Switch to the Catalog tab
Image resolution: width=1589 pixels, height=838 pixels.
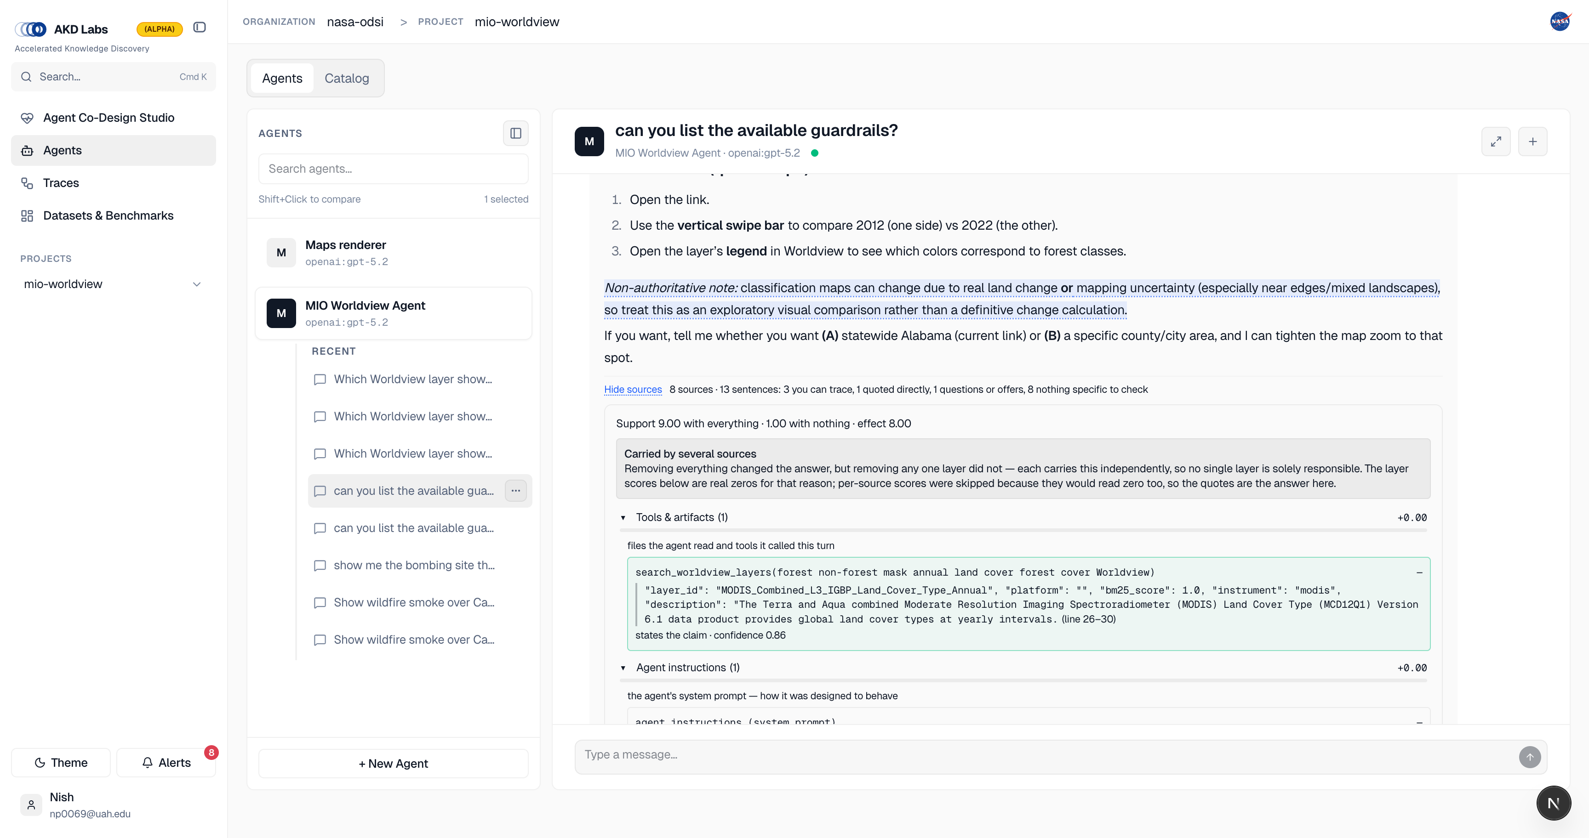[x=347, y=78]
